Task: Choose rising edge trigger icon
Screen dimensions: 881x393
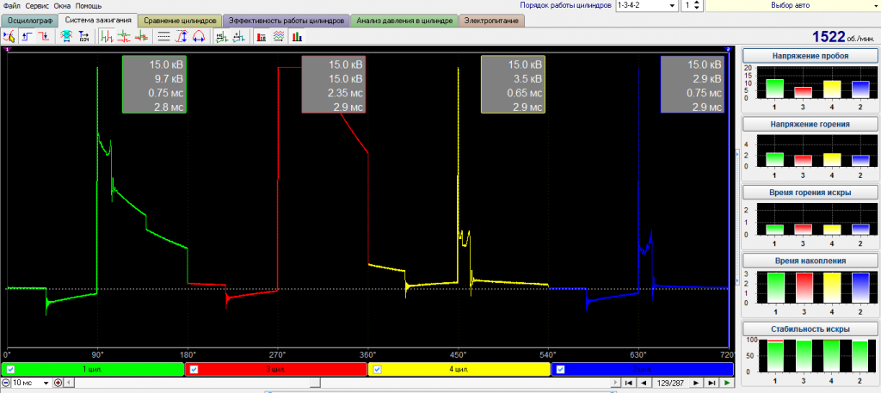Action: coord(27,37)
